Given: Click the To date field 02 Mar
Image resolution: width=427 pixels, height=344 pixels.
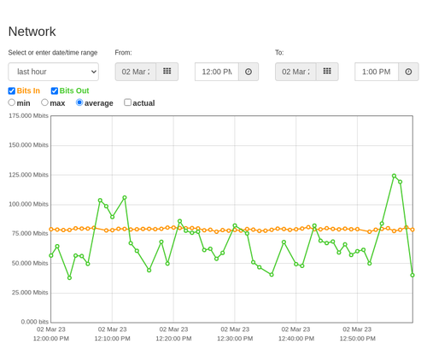Looking at the screenshot, I should coord(295,72).
